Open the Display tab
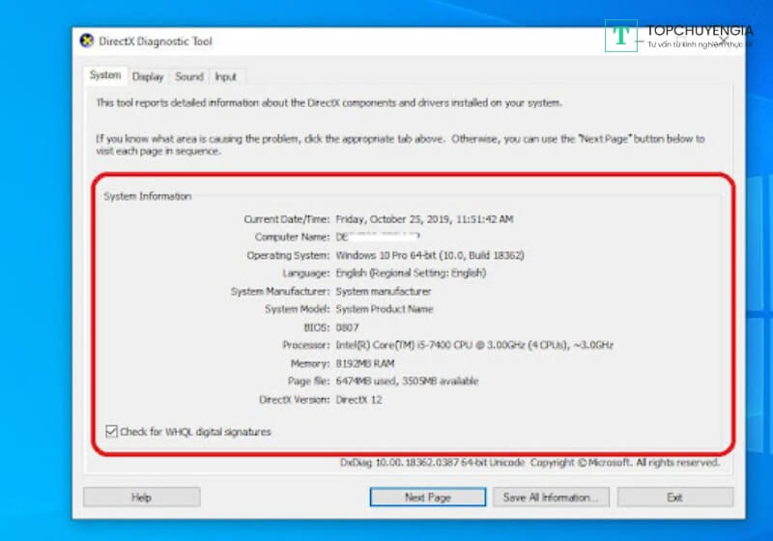Viewport: 773px width, 541px height. 148,76
